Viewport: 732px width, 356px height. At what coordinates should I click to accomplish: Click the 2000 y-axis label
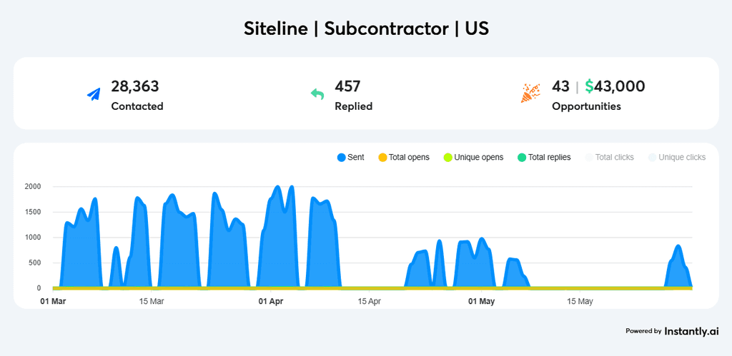tap(33, 187)
